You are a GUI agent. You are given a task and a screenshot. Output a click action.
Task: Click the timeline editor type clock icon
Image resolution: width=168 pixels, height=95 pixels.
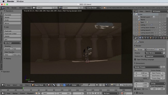click(x=3, y=93)
